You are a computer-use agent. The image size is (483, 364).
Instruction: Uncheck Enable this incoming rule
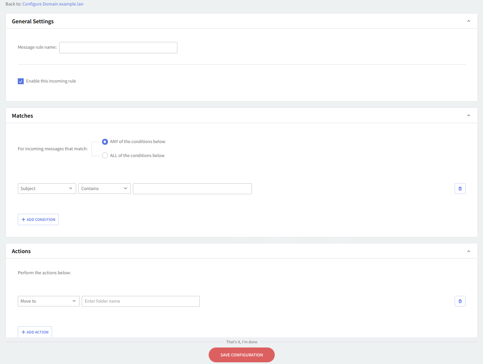coord(21,81)
